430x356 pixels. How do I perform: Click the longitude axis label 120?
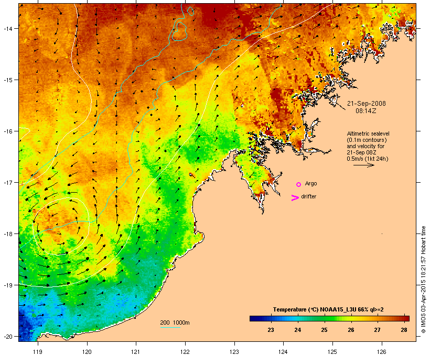tap(87, 352)
